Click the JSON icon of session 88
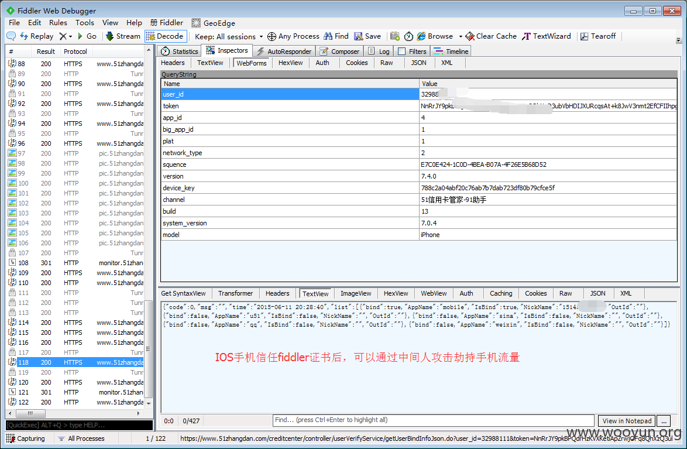 point(12,63)
